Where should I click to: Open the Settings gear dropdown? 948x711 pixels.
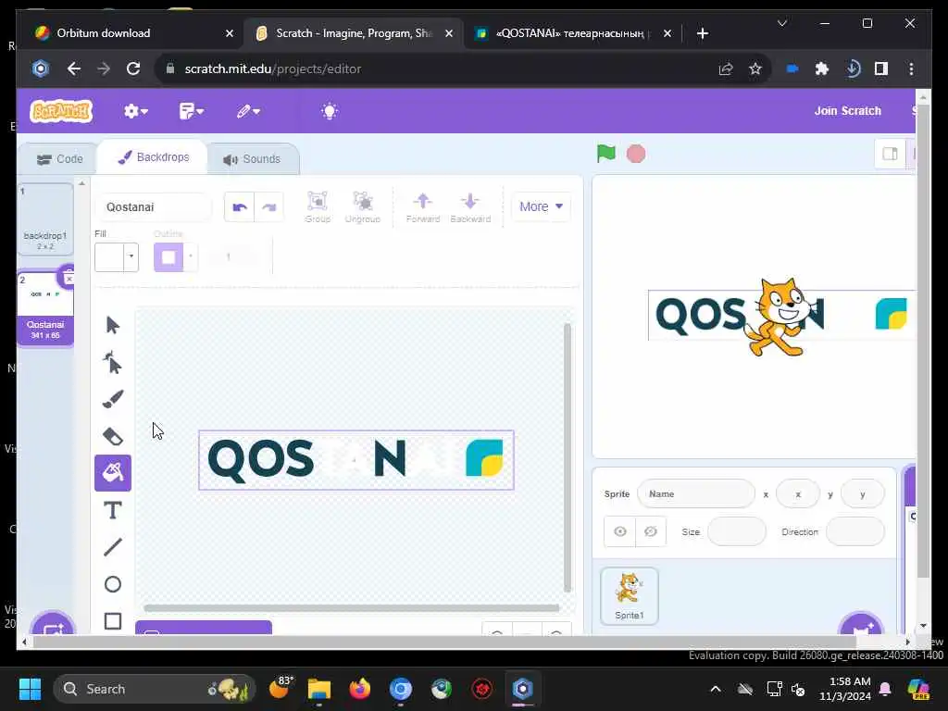tap(135, 111)
